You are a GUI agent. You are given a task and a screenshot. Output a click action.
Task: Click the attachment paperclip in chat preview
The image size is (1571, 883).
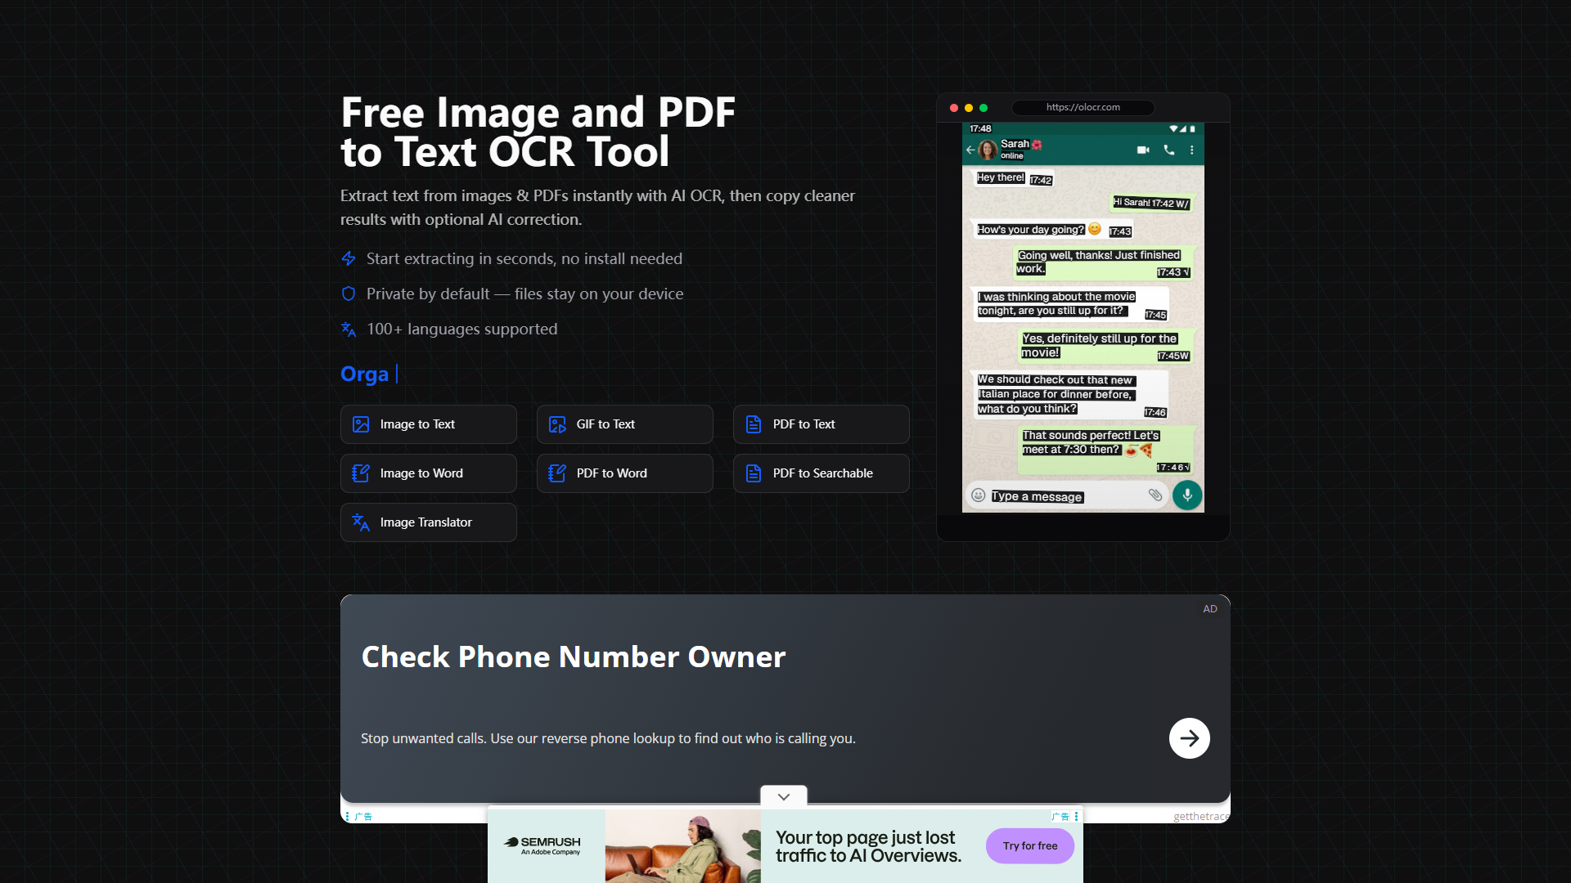(x=1155, y=495)
